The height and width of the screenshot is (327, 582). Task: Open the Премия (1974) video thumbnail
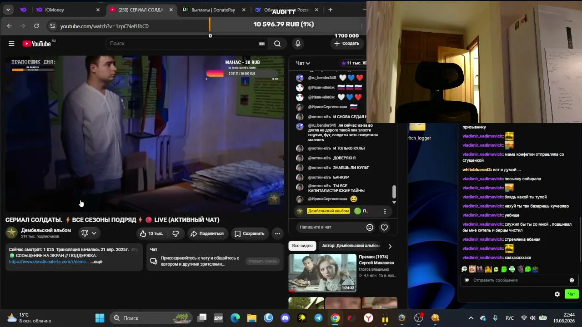pyautogui.click(x=322, y=272)
